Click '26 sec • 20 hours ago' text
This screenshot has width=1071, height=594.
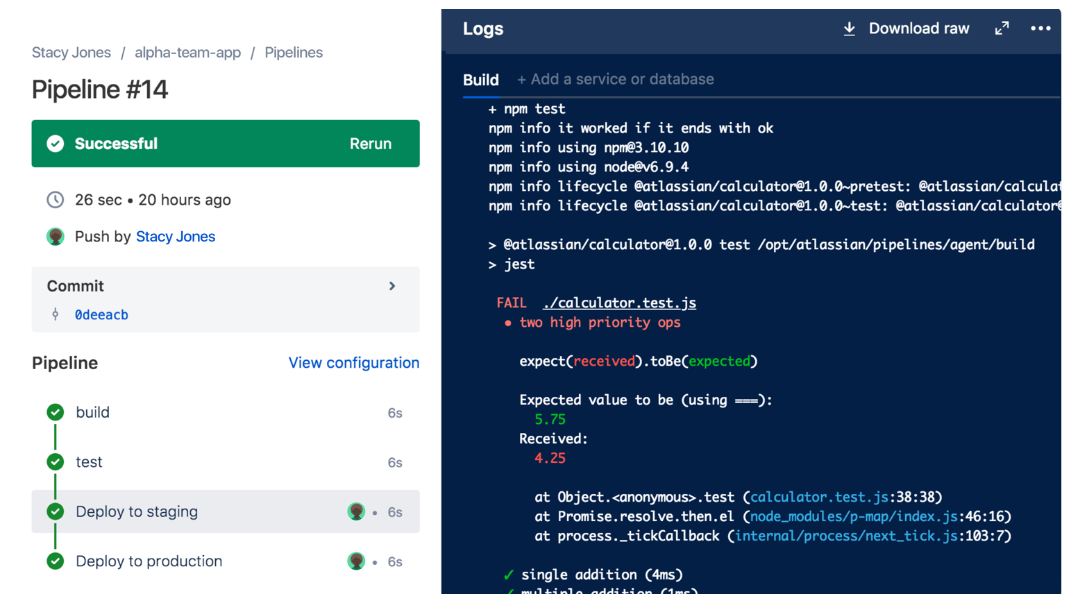point(153,200)
